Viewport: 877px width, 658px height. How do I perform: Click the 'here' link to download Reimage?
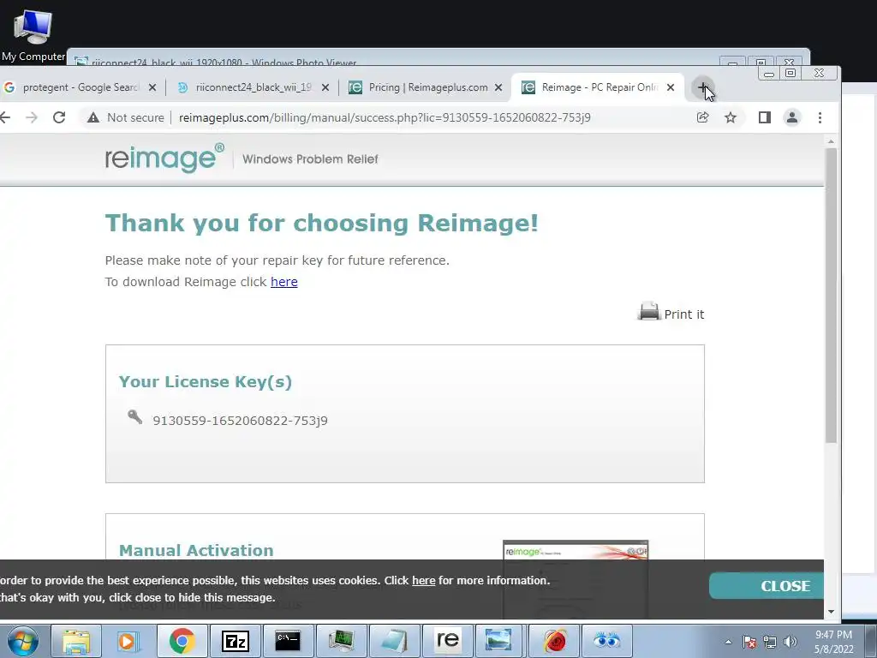point(284,282)
